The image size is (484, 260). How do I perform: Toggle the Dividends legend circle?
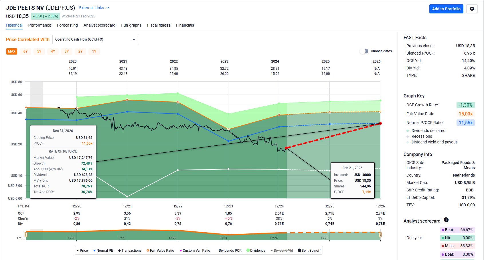tap(248, 251)
